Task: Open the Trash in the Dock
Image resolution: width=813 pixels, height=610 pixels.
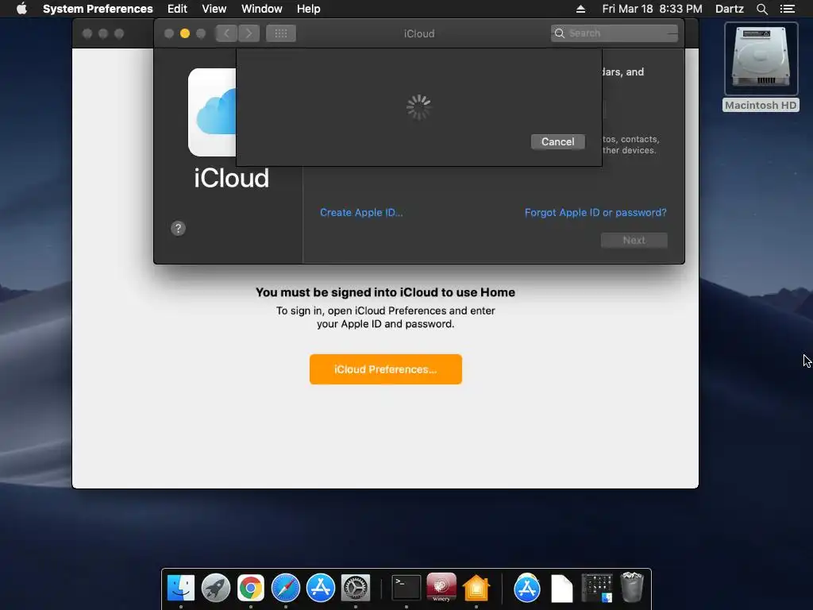Action: click(x=631, y=587)
